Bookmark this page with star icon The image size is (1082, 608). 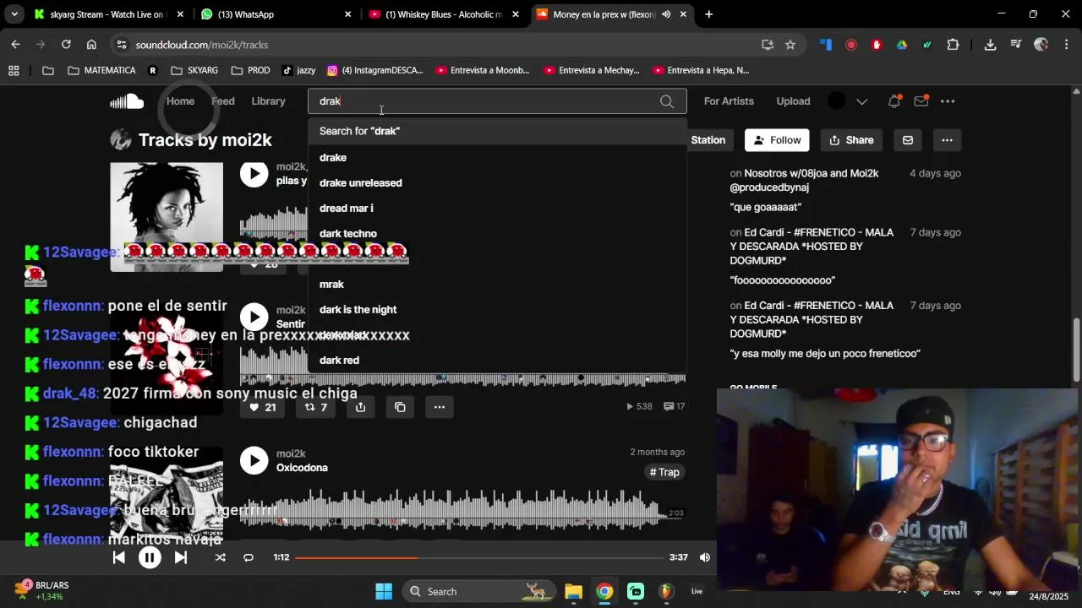coord(790,45)
